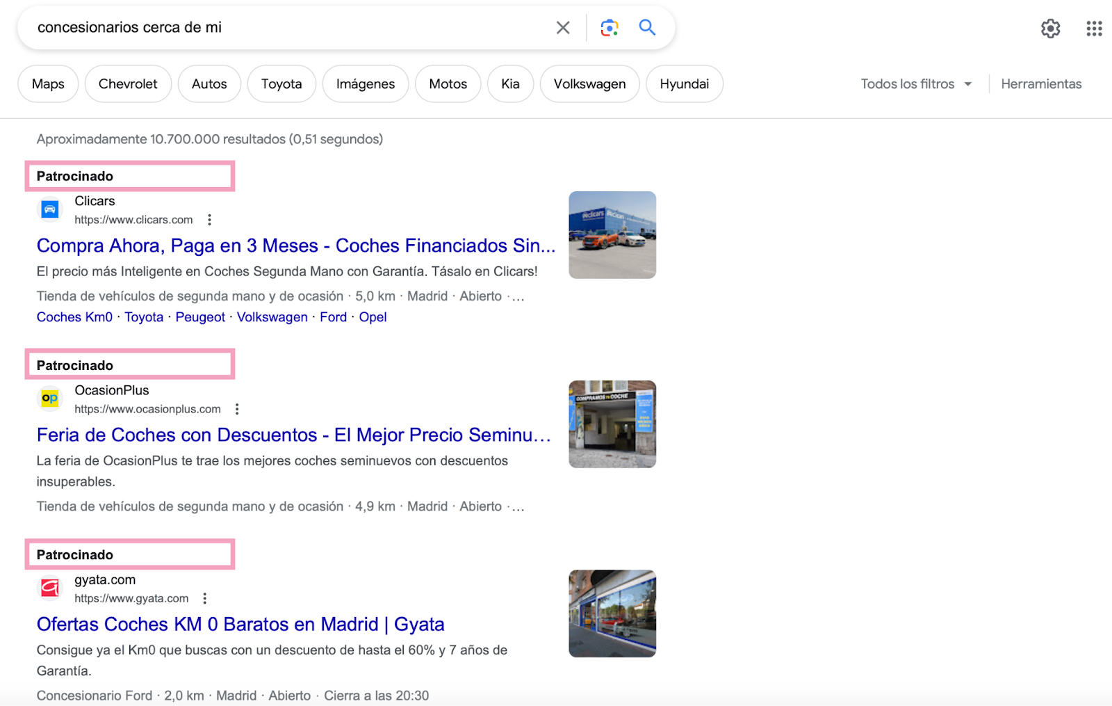Screen dimensions: 1112x706
Task: Open search settings with the gear icon
Action: tap(1050, 29)
